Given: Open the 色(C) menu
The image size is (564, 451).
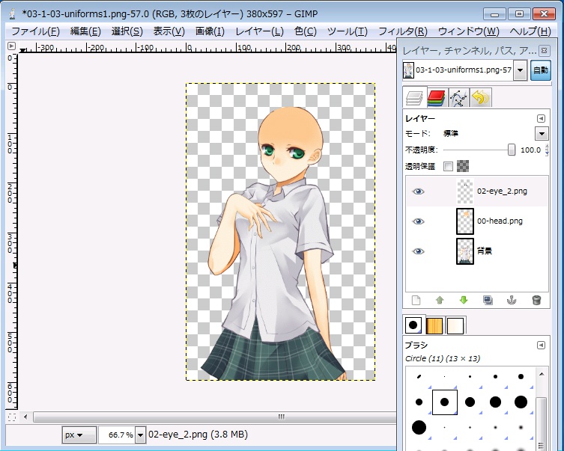Looking at the screenshot, I should pyautogui.click(x=306, y=31).
